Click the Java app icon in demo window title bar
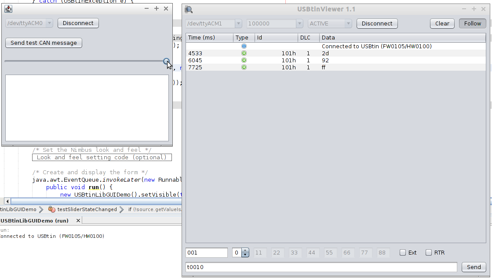This screenshot has height=280, width=492. 8,9
